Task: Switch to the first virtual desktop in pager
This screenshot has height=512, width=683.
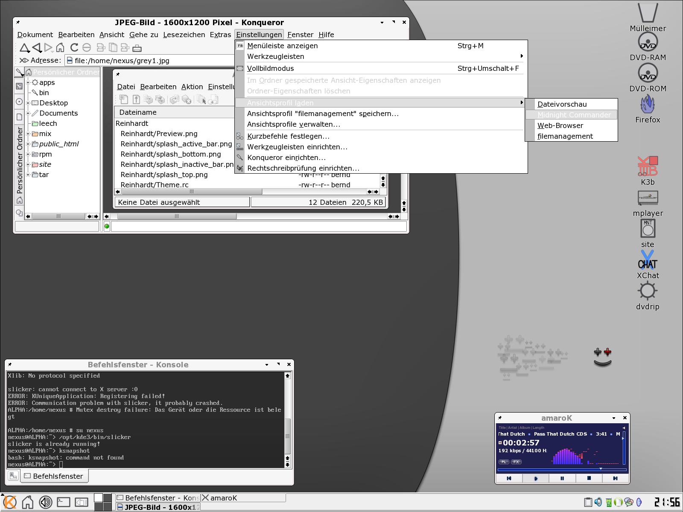Action: pos(98,497)
